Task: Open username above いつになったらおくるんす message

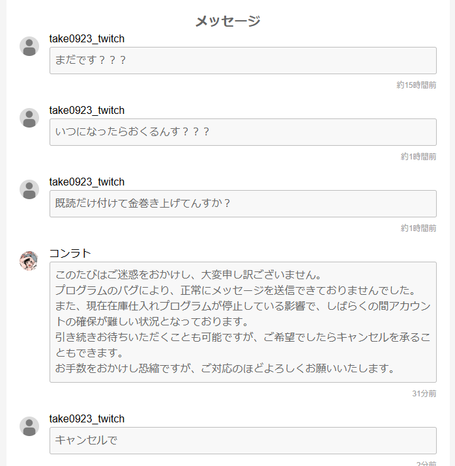Action: click(87, 111)
